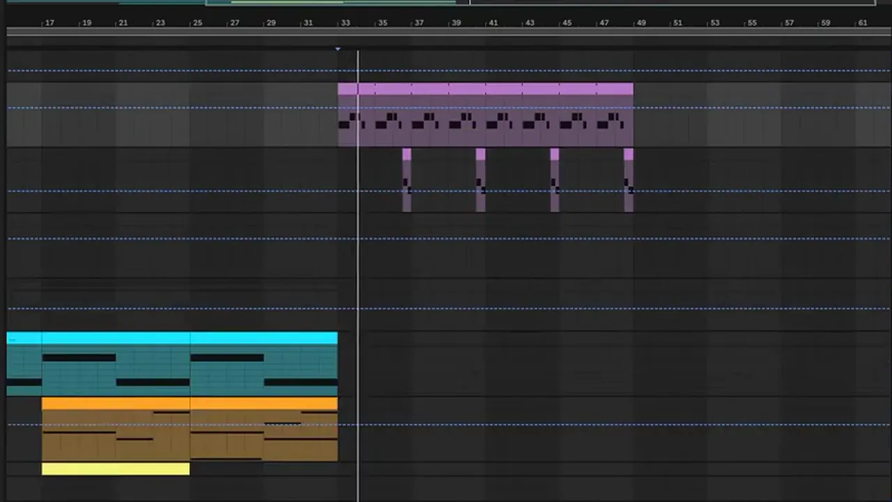Select the orange clip spanning bars 25 to 33
The width and height of the screenshot is (892, 502).
pyautogui.click(x=264, y=429)
